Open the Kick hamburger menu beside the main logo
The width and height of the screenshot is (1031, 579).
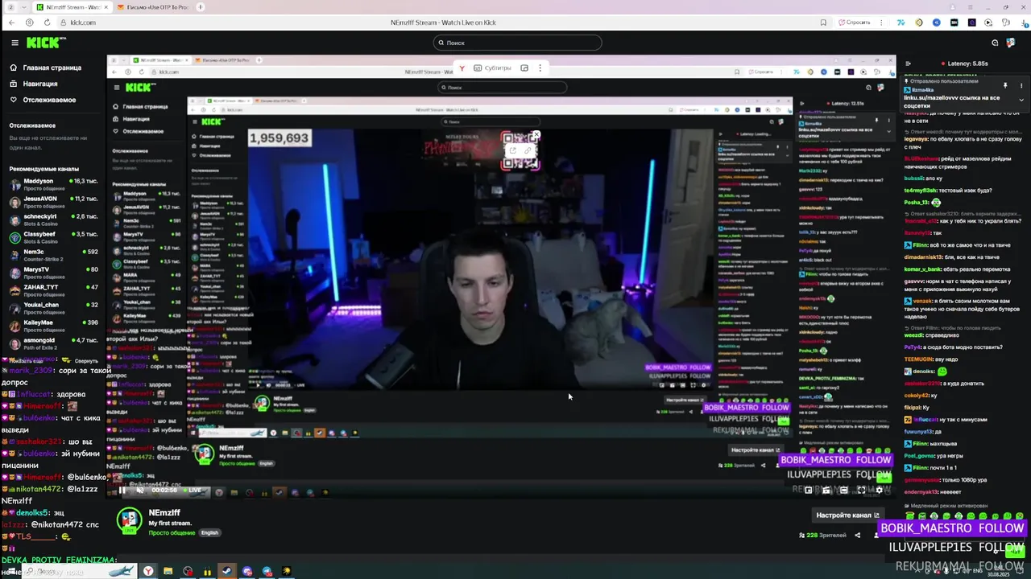click(x=14, y=43)
